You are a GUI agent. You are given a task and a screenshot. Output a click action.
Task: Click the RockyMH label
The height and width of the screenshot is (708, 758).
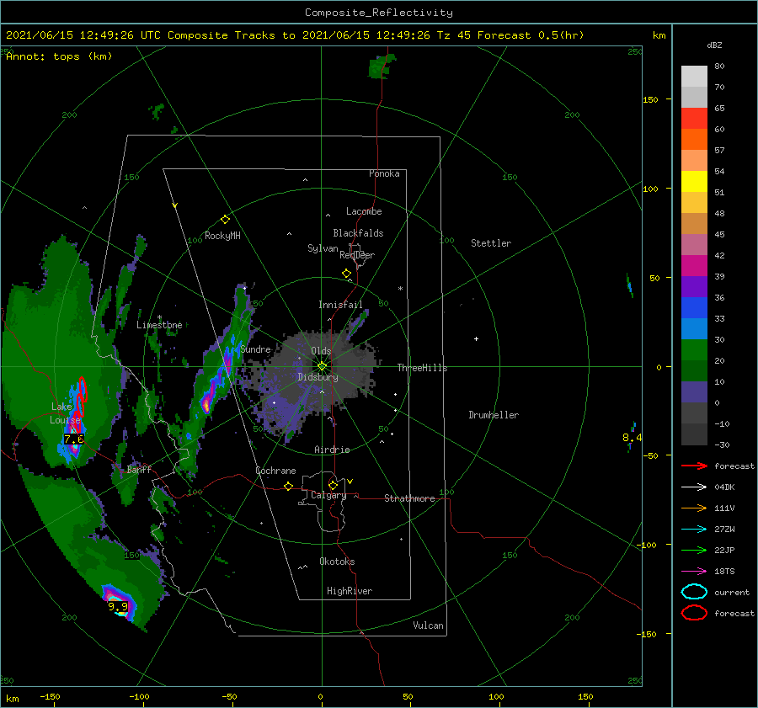pos(222,236)
